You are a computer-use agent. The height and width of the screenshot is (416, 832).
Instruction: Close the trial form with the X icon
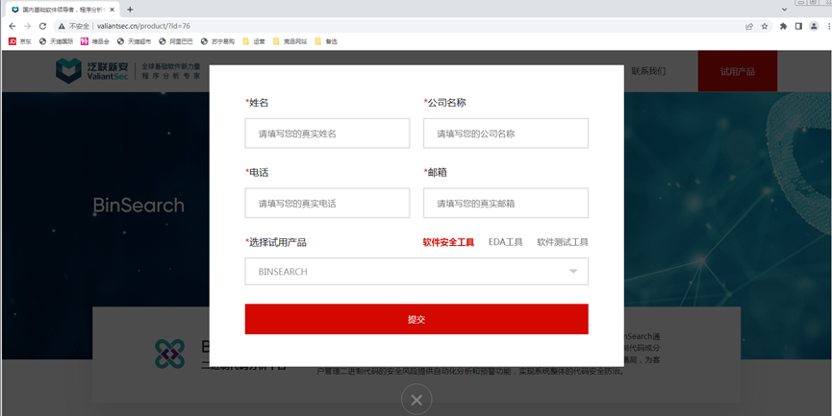click(416, 399)
